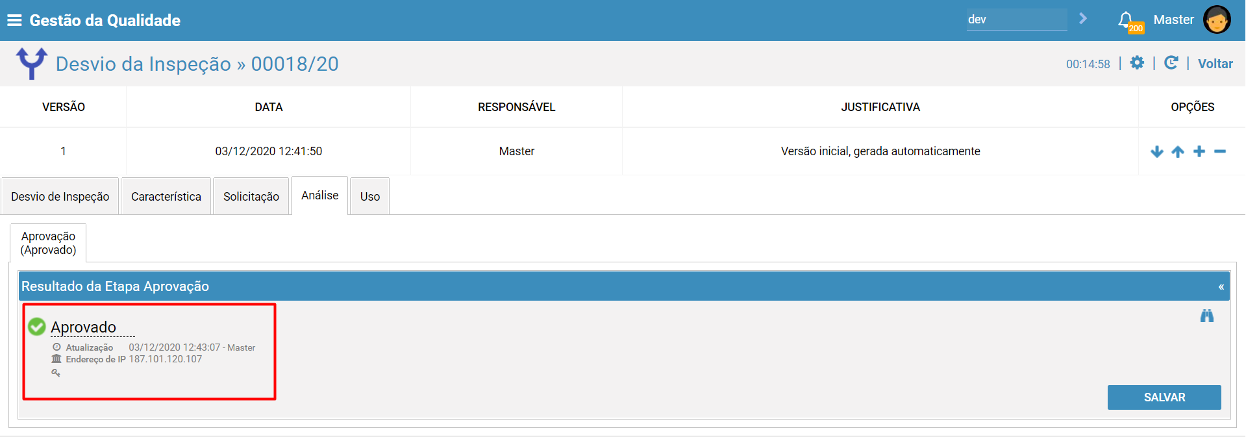Switch to the Desvio de Inspeção tab
Image resolution: width=1246 pixels, height=439 pixels.
(60, 196)
